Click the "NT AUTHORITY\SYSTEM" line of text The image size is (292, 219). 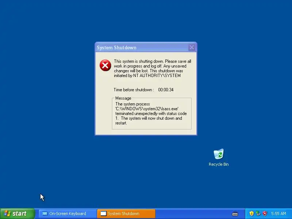point(157,76)
